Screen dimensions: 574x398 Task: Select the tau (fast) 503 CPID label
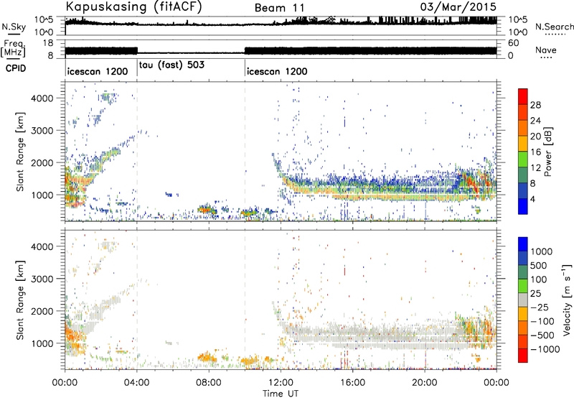point(171,65)
